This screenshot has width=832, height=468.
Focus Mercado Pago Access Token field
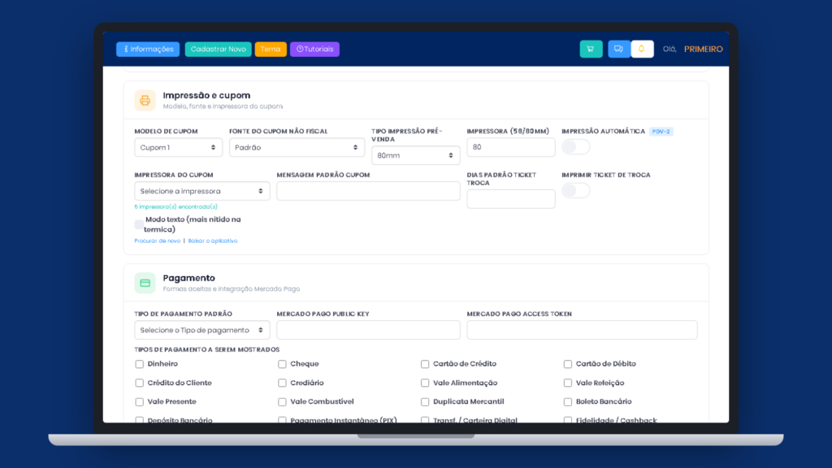point(582,330)
